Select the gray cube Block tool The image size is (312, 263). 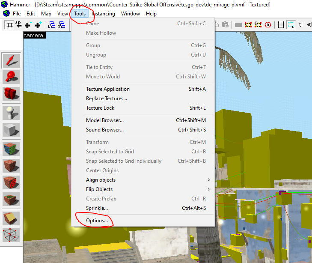click(x=11, y=130)
